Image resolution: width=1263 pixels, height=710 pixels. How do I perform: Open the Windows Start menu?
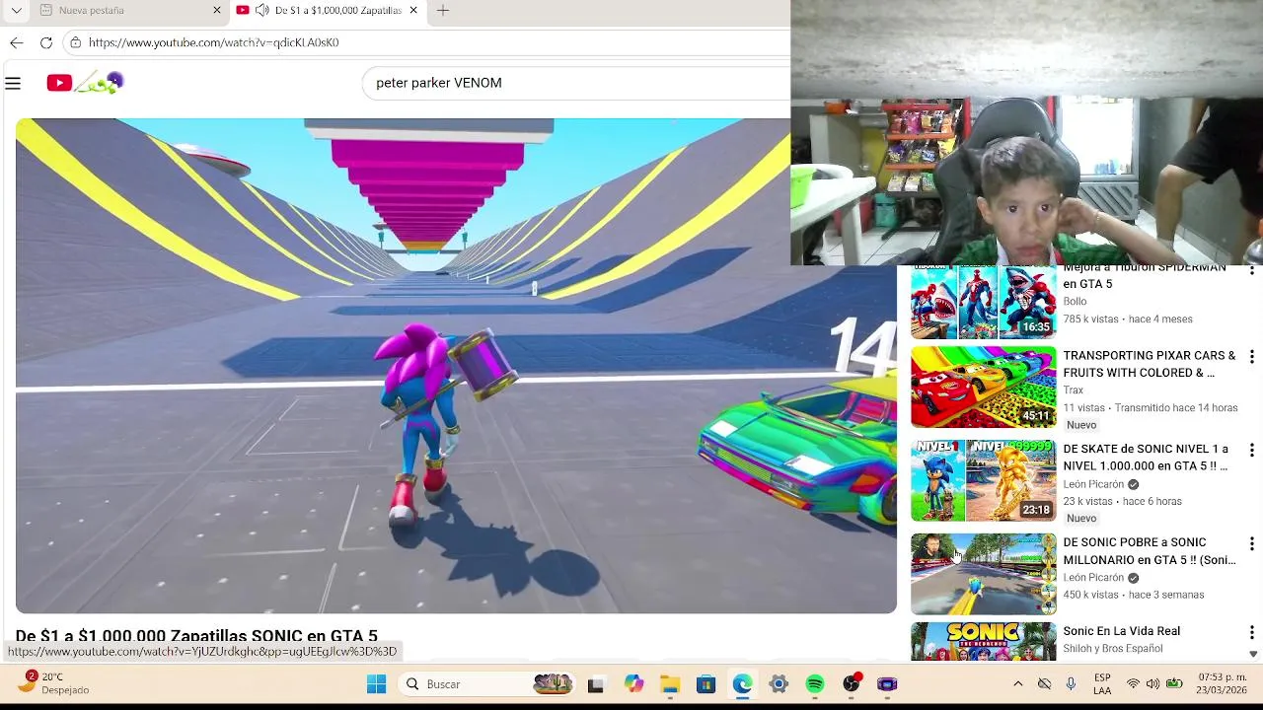point(376,684)
